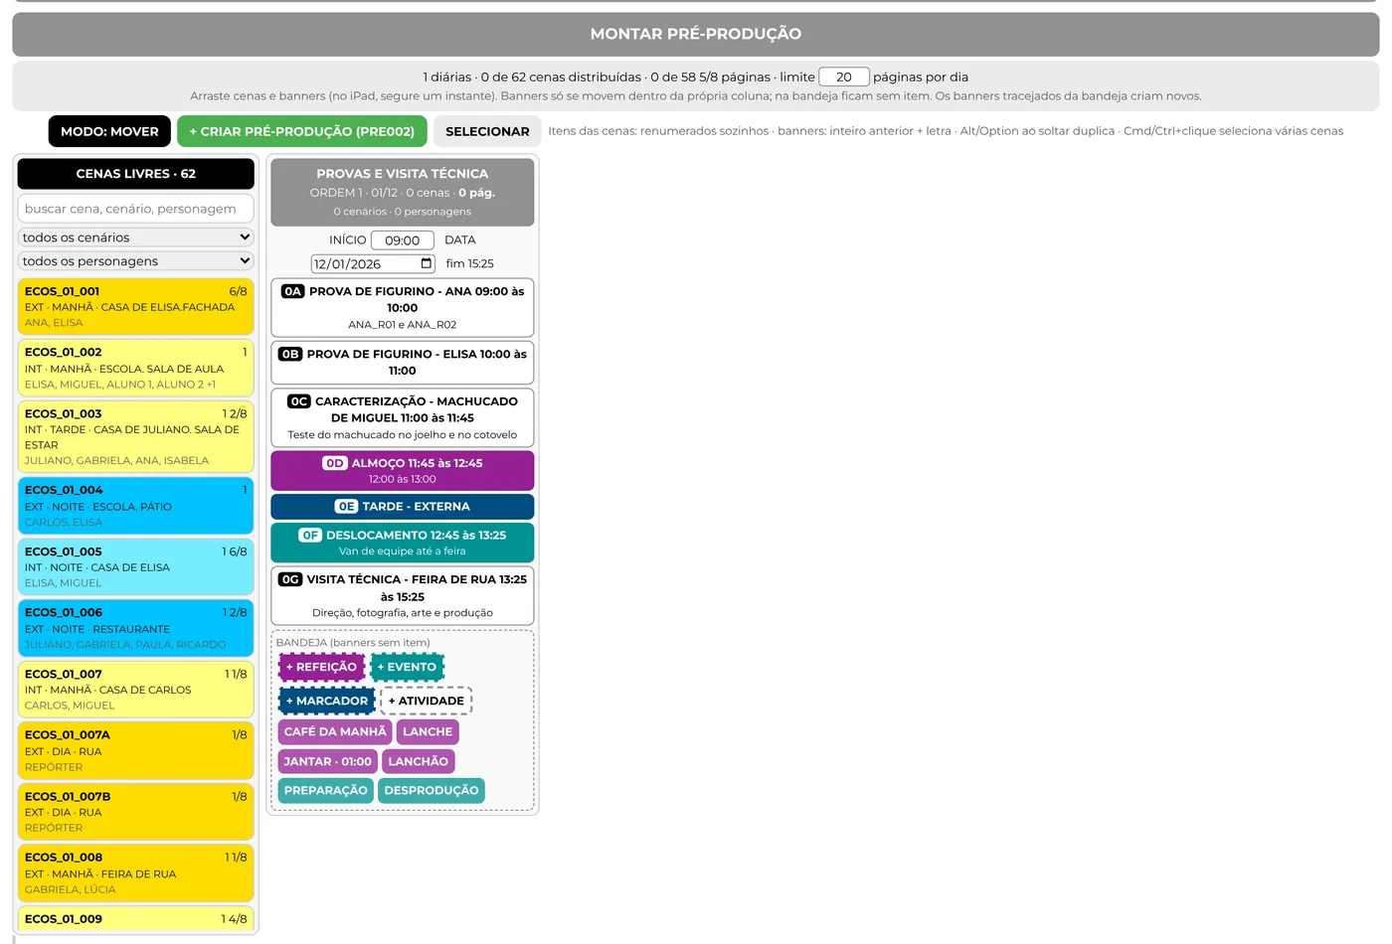The height and width of the screenshot is (944, 1392).
Task: Select banner 0G VISITA TÉCNICA - FEIRA DE RUA
Action: tap(403, 595)
